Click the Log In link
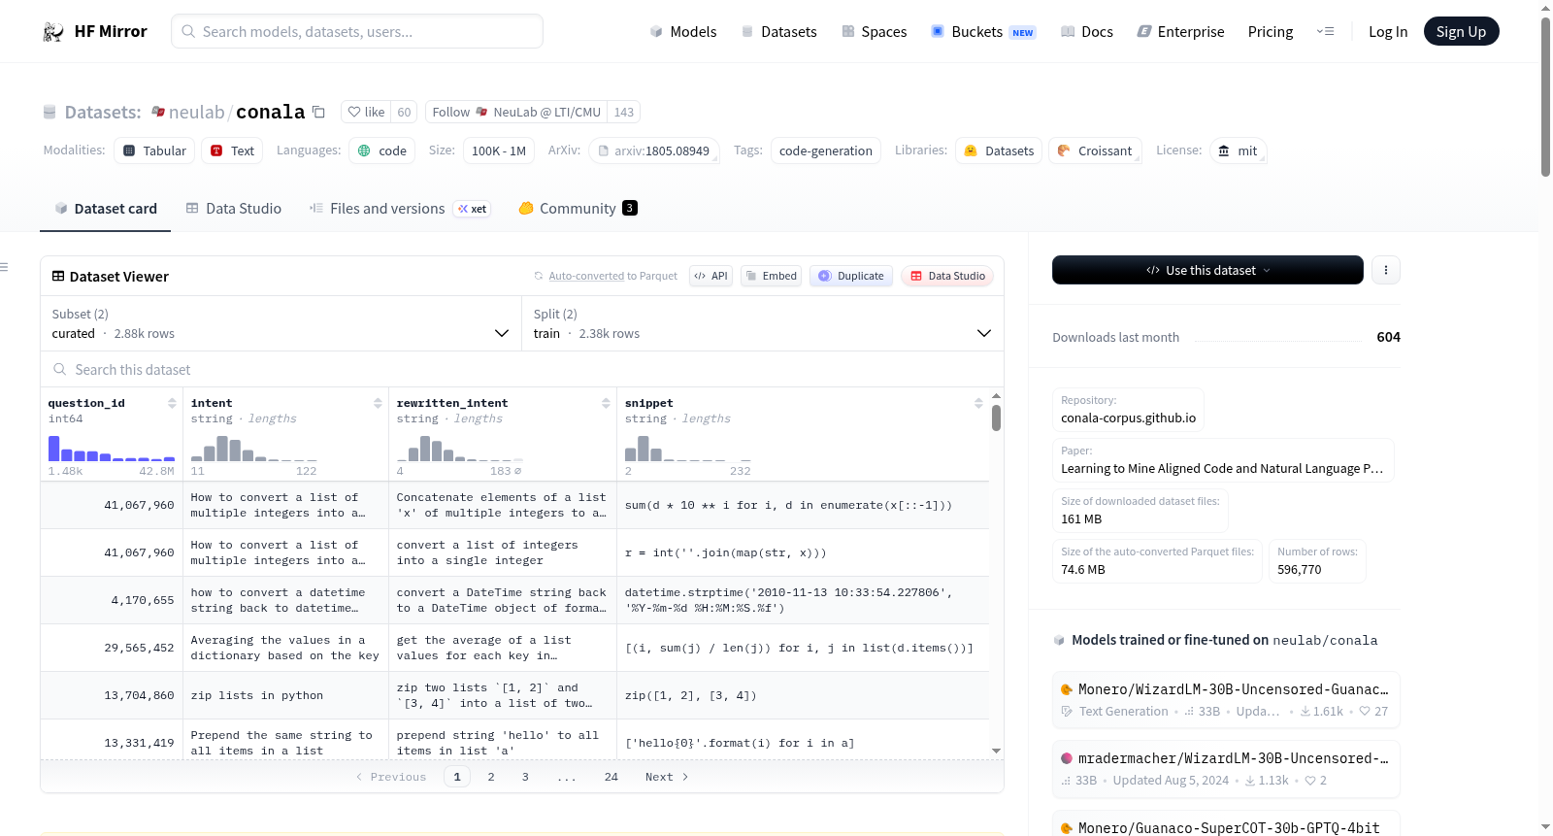 [x=1388, y=32]
